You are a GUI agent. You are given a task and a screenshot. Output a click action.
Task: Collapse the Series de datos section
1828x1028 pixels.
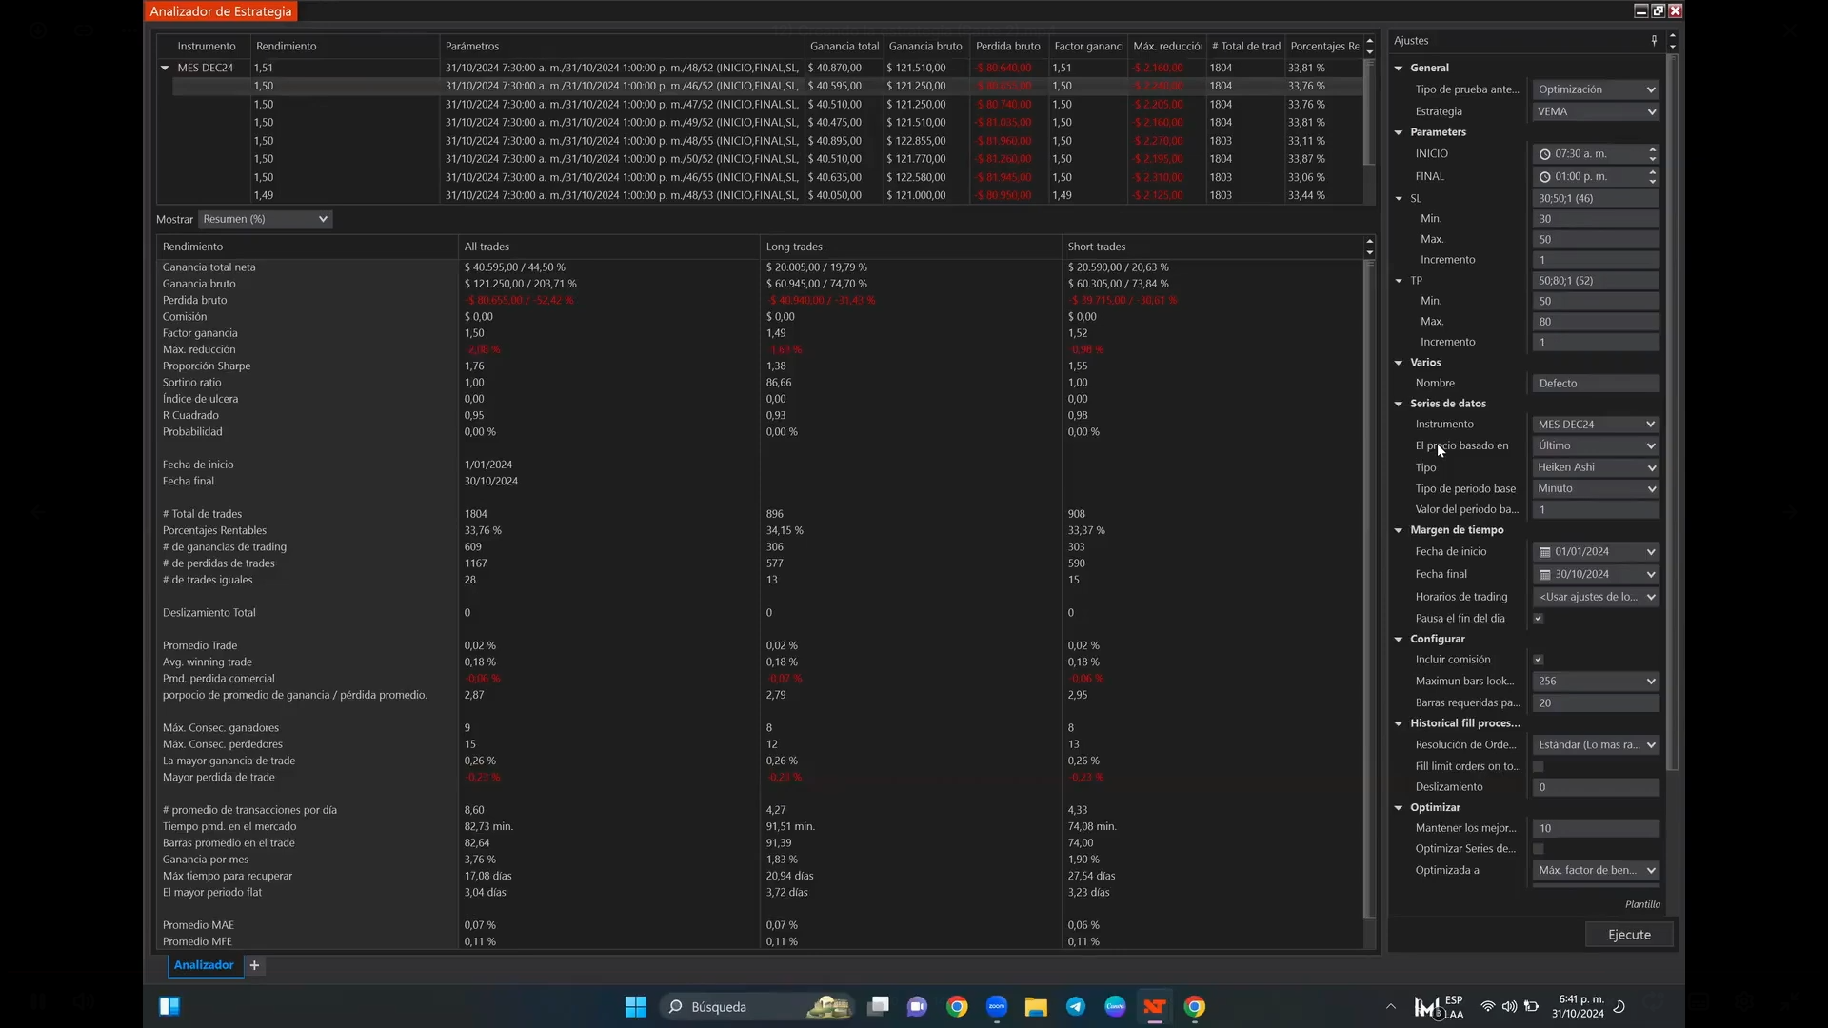(x=1399, y=404)
